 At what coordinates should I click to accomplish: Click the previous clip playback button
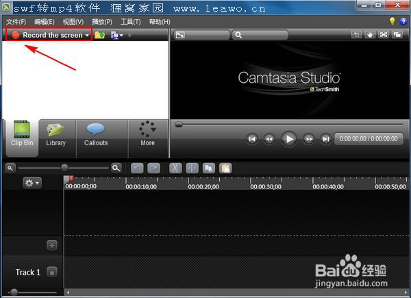[252, 139]
